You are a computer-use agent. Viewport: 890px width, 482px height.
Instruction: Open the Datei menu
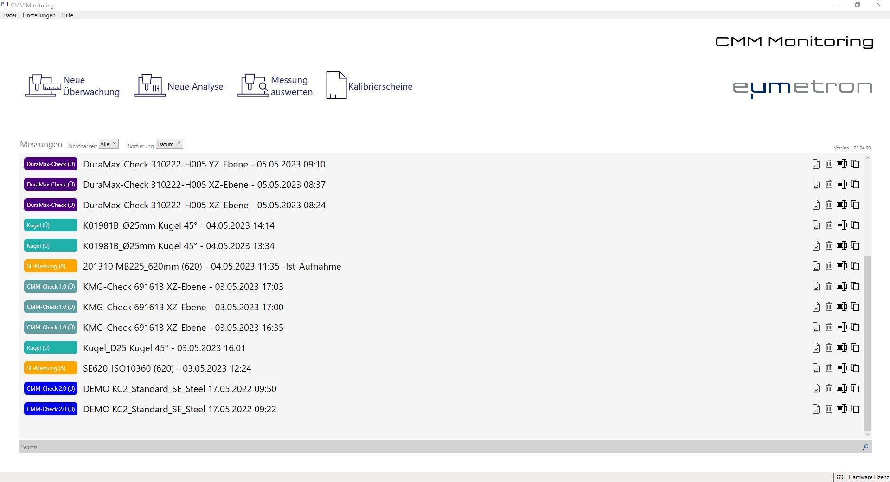click(x=10, y=15)
